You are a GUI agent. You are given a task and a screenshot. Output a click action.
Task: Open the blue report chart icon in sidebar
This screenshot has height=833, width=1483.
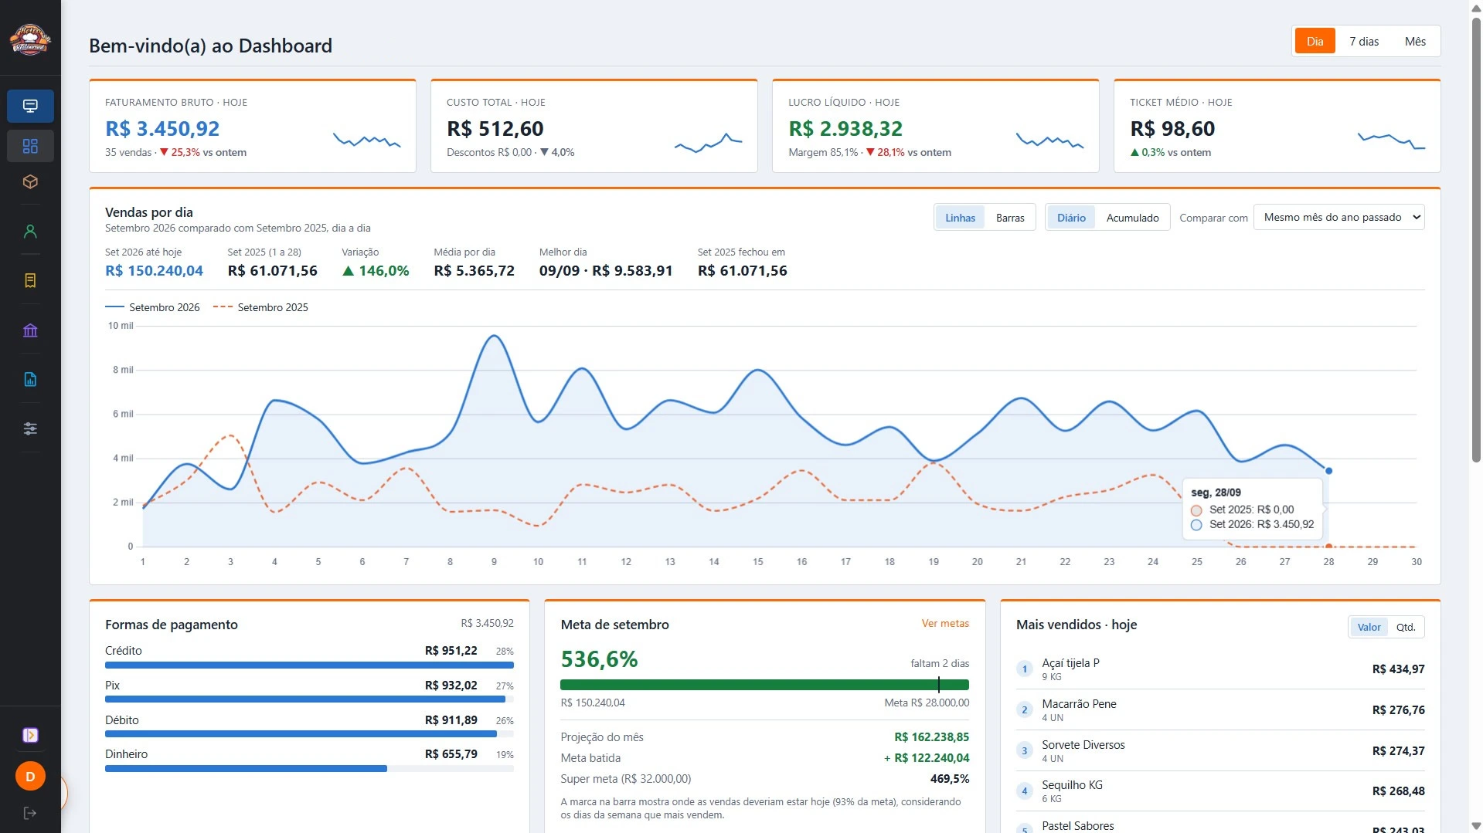click(30, 379)
